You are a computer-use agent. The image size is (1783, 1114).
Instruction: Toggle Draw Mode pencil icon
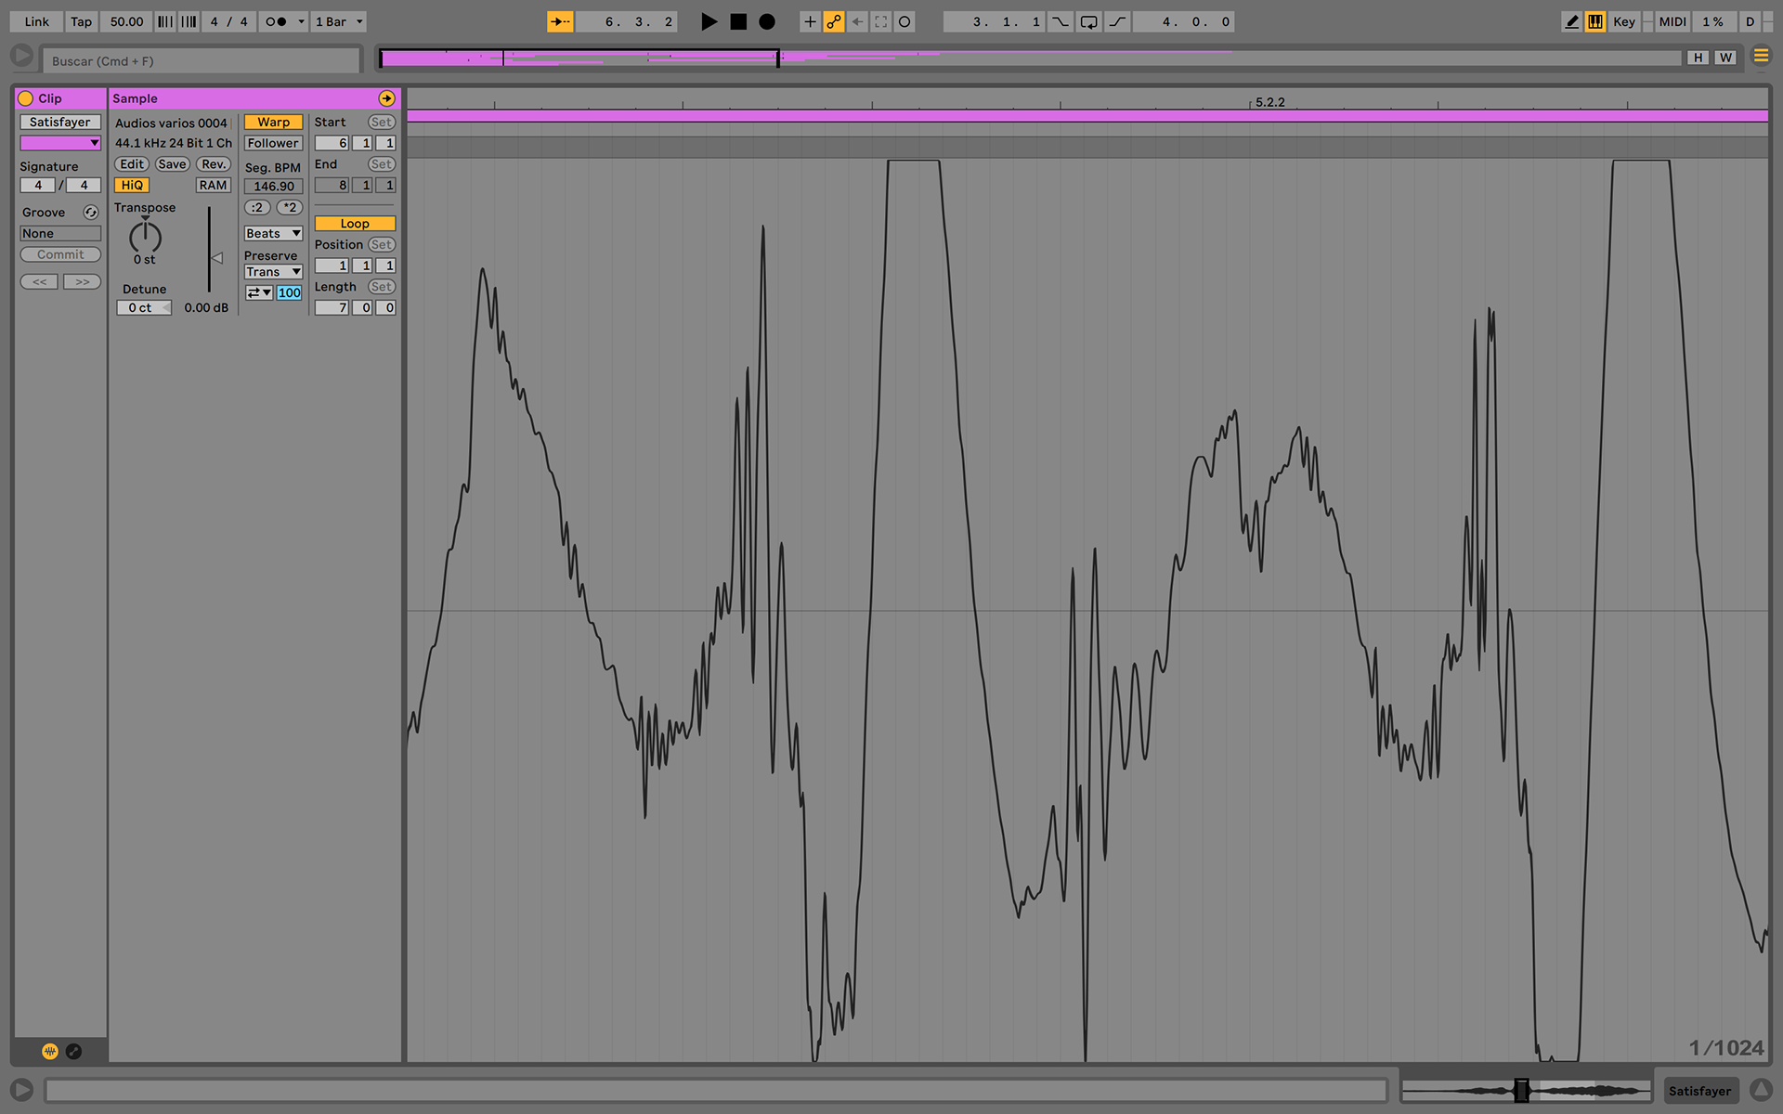(x=1571, y=21)
